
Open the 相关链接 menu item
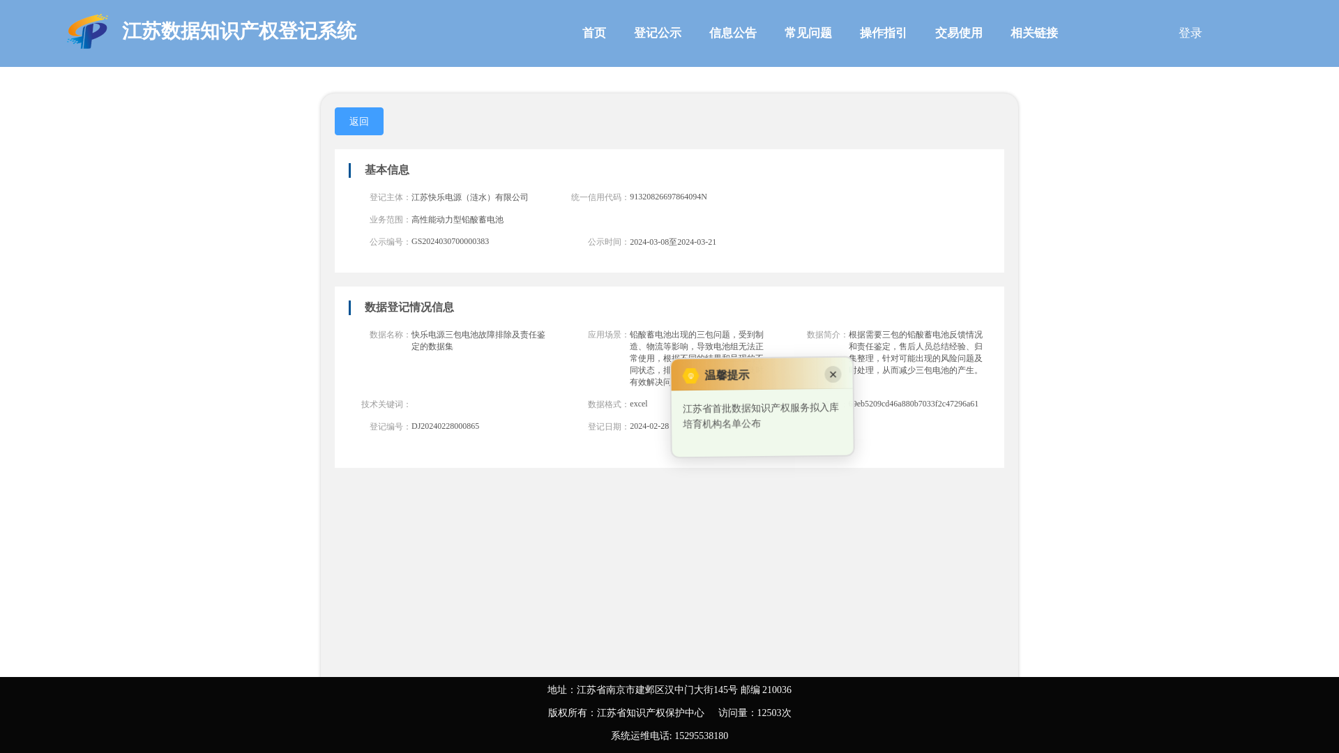1034,33
